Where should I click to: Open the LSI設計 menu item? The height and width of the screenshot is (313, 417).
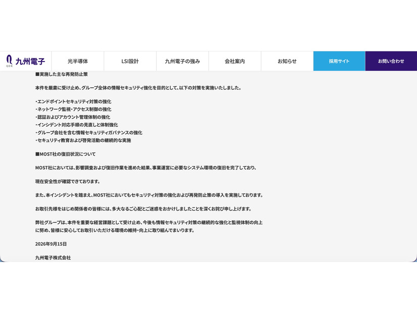[130, 61]
